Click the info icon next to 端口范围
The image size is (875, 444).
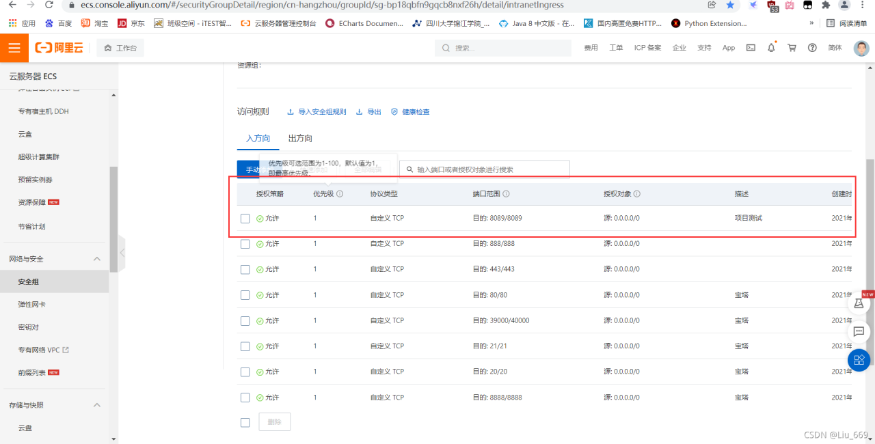pos(506,194)
